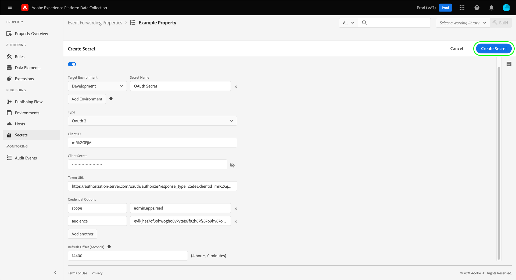Viewport: 516px width, 280px height.
Task: Select Hosts in the sidebar
Action: tap(19, 124)
